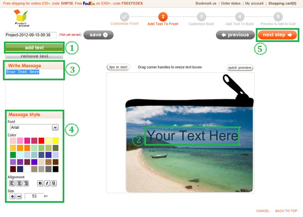This screenshot has height=217, width=303.
Task: Toggle bold formatting button
Action: 40,183
